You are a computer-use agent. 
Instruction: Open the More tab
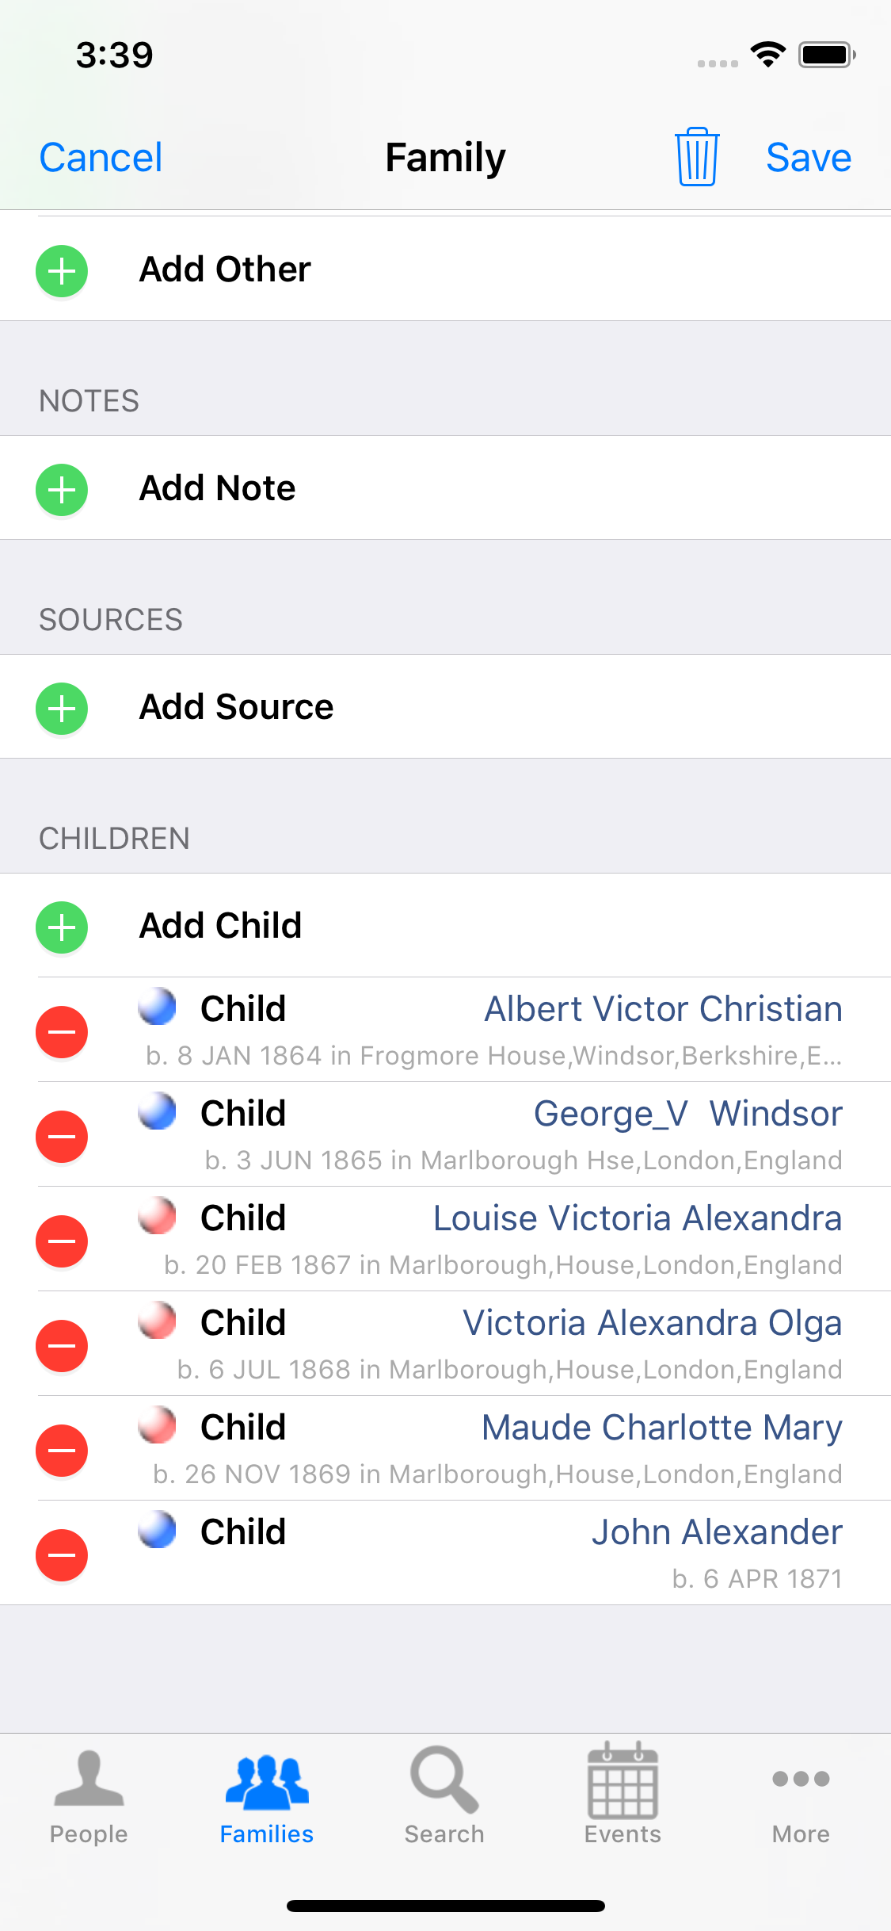[801, 1795]
